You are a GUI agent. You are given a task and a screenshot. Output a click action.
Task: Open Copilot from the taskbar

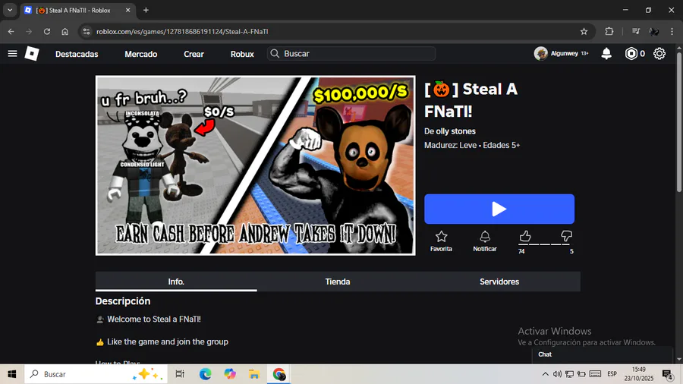click(x=229, y=374)
